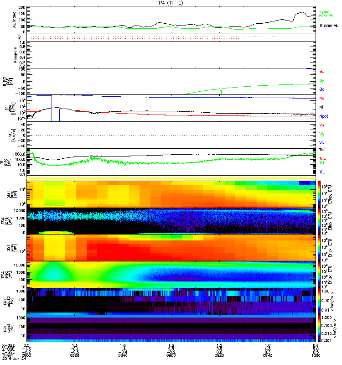Click the "200" tick on AE Index axis

coord(22,8)
